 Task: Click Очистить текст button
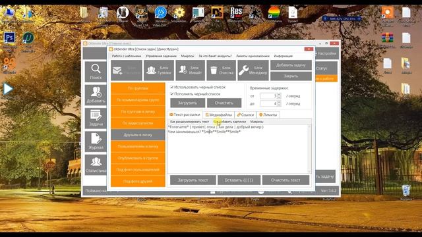[286, 180]
